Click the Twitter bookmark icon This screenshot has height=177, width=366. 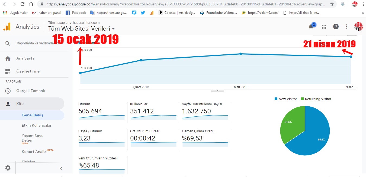click(143, 13)
